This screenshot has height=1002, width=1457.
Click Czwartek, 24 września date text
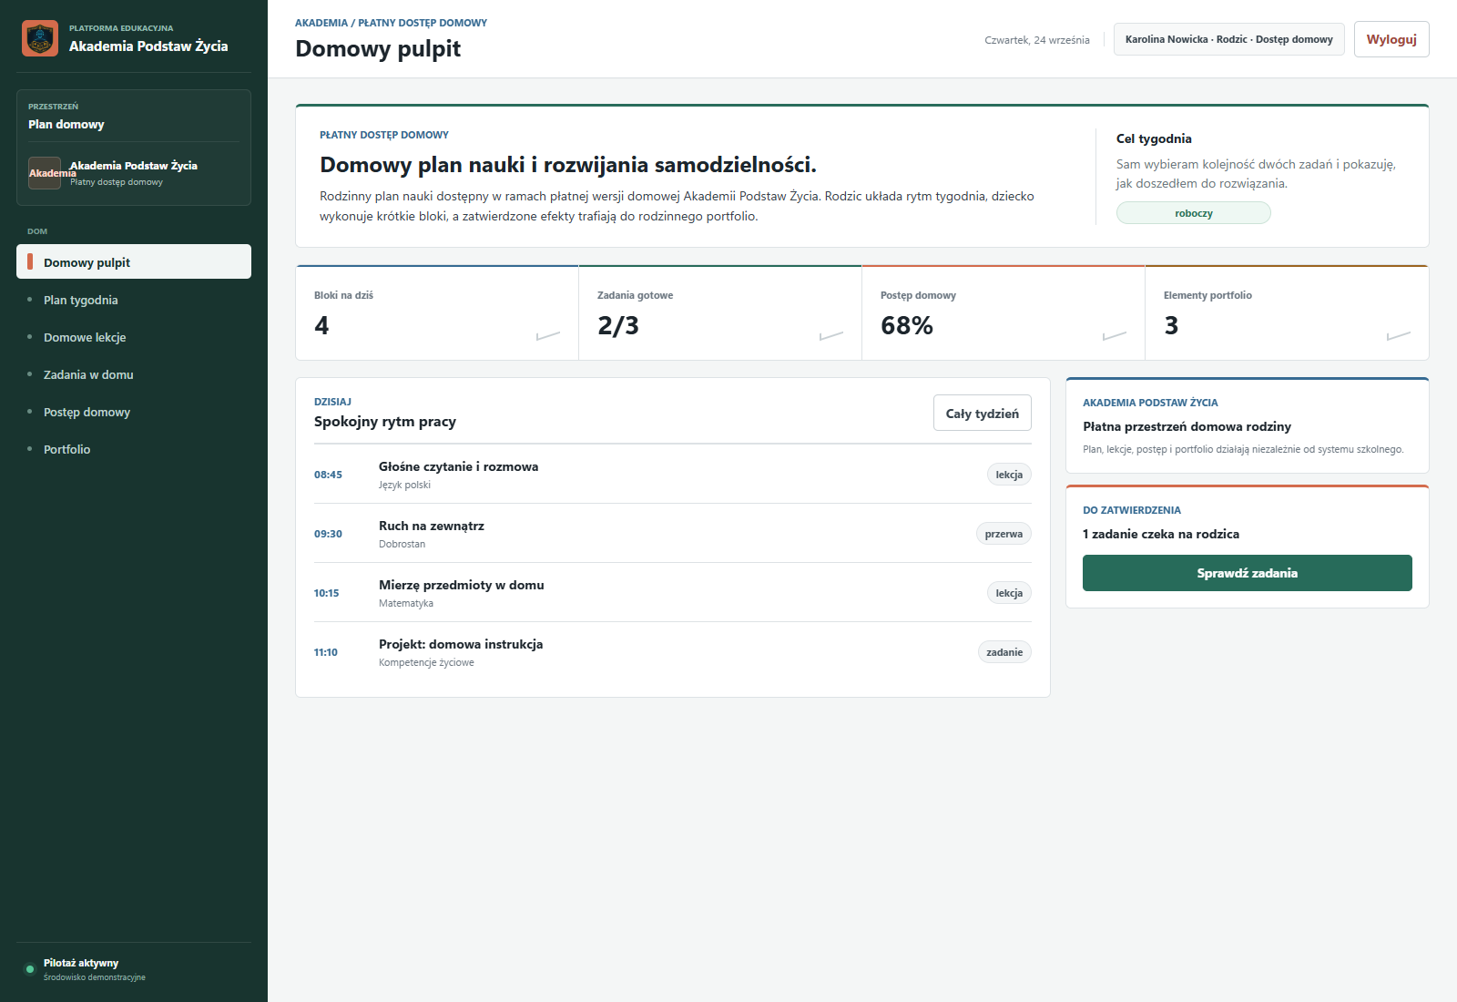[x=1037, y=40]
